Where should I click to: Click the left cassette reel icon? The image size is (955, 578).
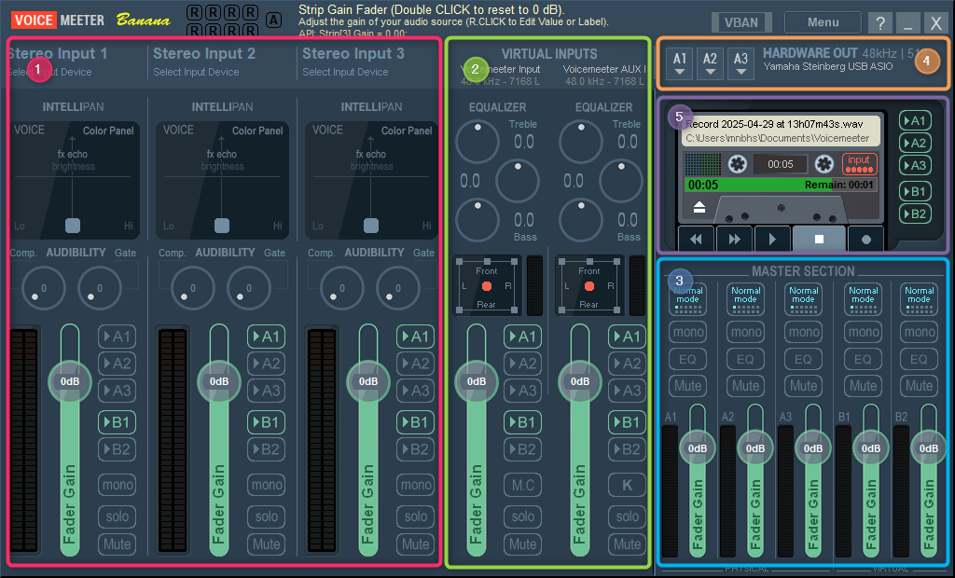738,164
